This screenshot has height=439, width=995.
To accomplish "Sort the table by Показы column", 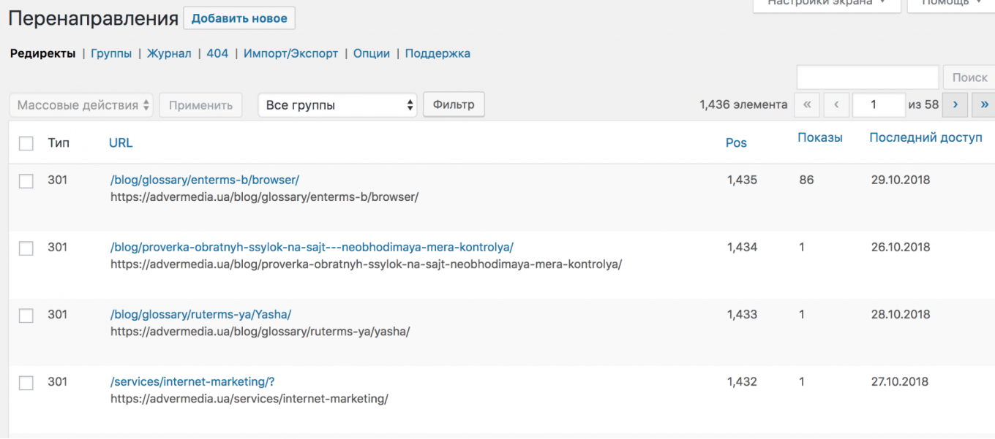I will click(819, 137).
